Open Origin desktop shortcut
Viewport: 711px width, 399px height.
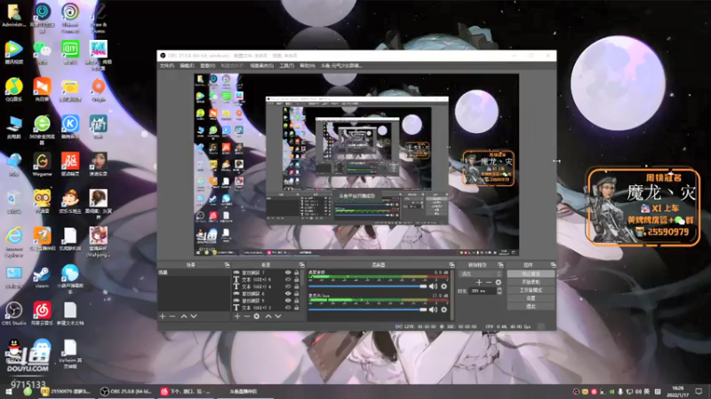coord(99,90)
